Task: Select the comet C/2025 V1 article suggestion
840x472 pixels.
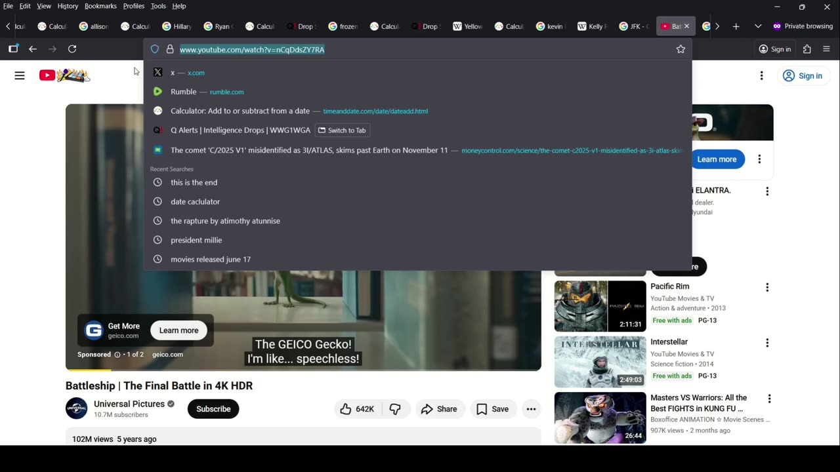Action: (417, 150)
